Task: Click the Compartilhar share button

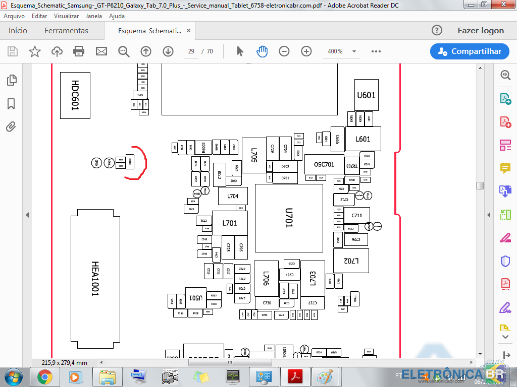Action: click(x=469, y=51)
